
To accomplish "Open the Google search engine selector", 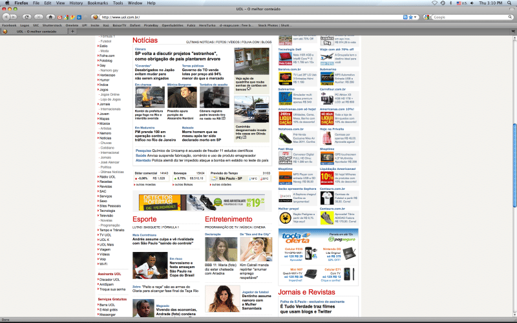I will click(428, 17).
